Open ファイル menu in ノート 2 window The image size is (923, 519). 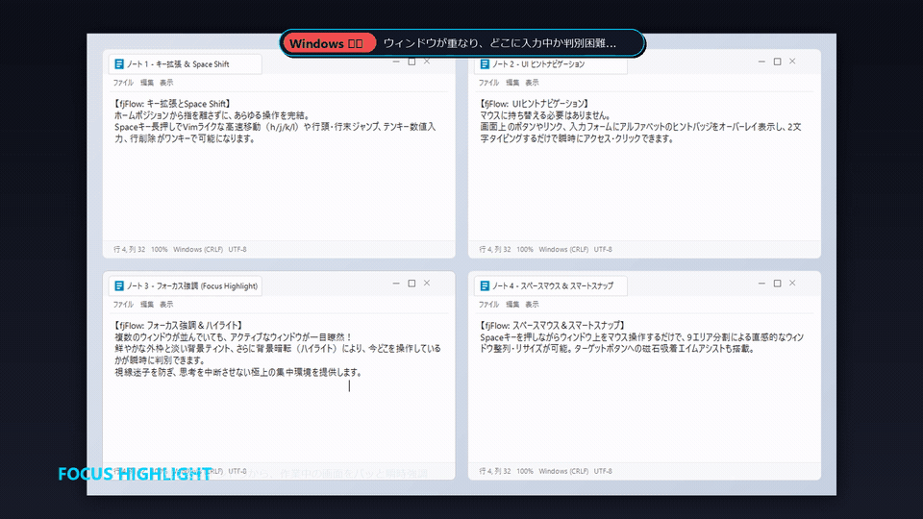click(x=488, y=83)
